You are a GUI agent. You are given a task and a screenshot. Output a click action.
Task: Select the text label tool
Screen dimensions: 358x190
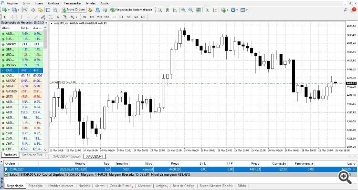(x=65, y=17)
